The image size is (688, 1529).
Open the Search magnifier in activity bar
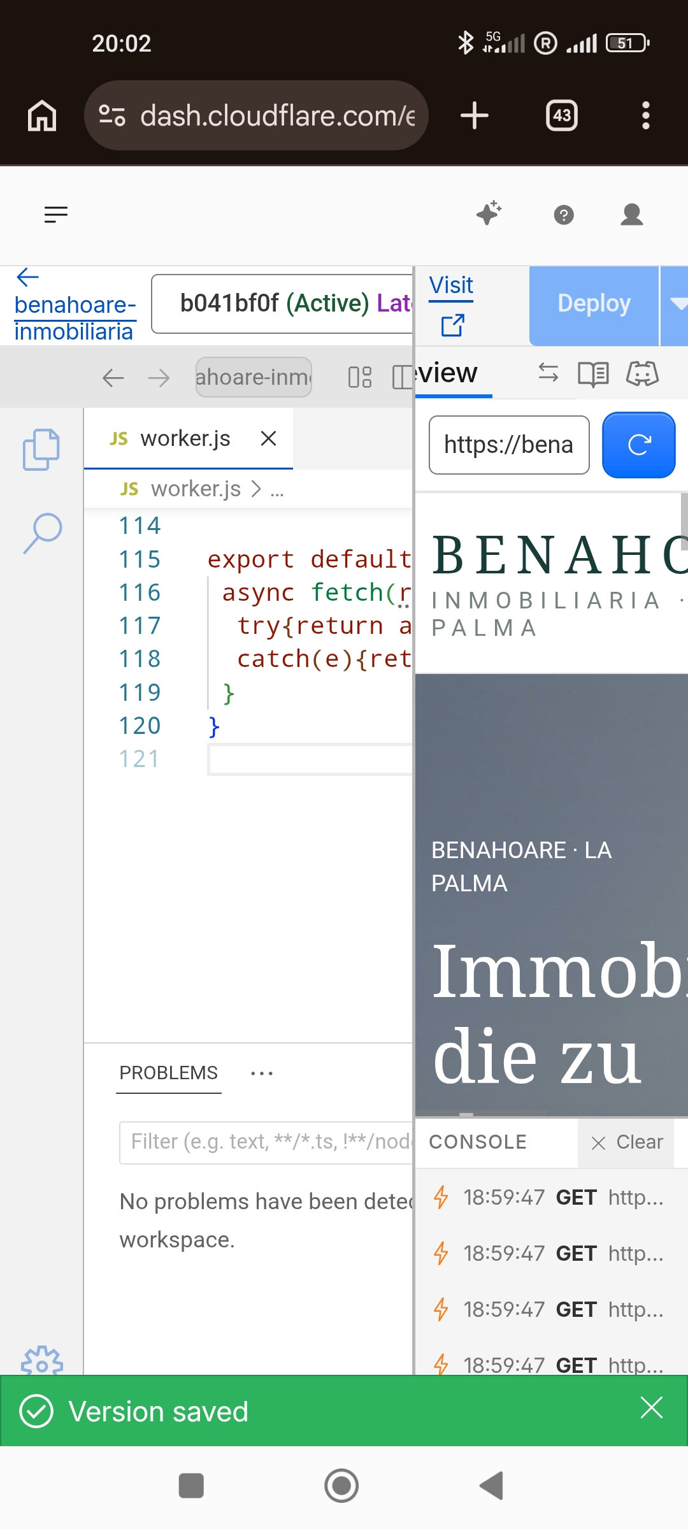[x=42, y=533]
